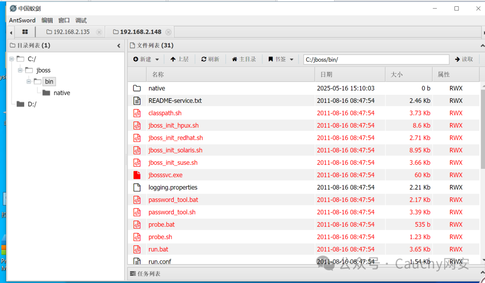The width and height of the screenshot is (485, 283).
Task: Click the README-service.txt file icon
Action: (x=137, y=101)
